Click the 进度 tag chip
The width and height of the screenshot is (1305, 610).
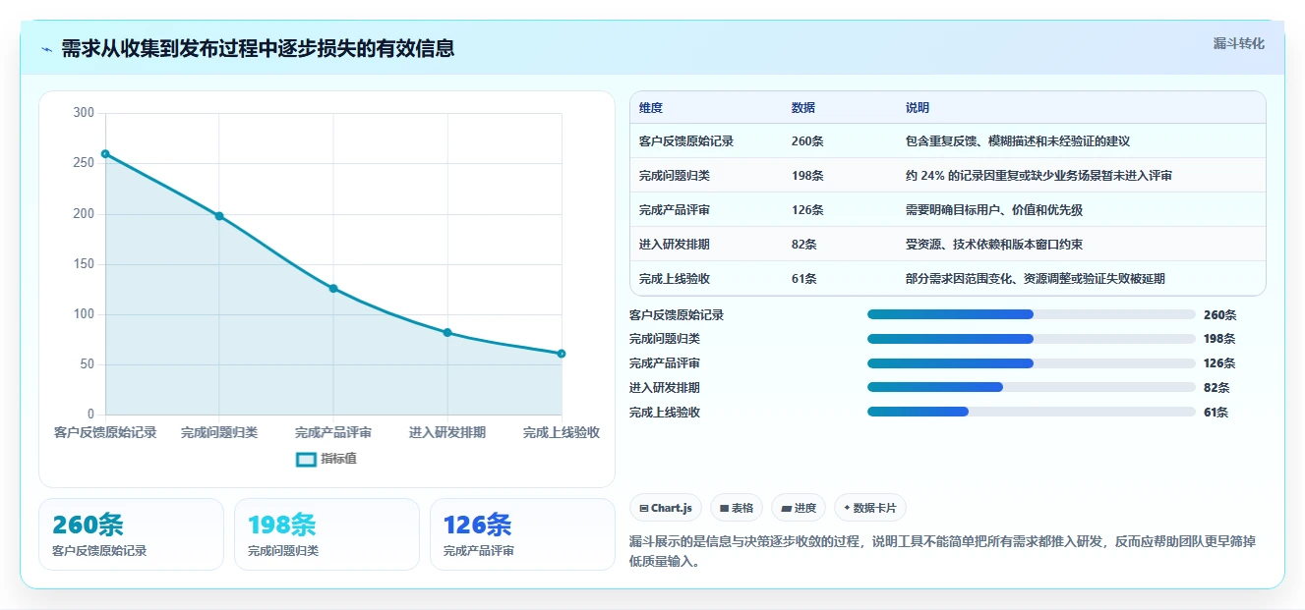click(x=799, y=508)
